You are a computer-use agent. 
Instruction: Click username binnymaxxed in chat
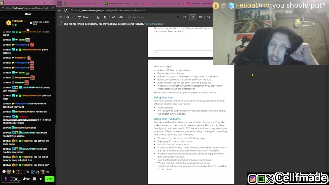[x=22, y=78]
